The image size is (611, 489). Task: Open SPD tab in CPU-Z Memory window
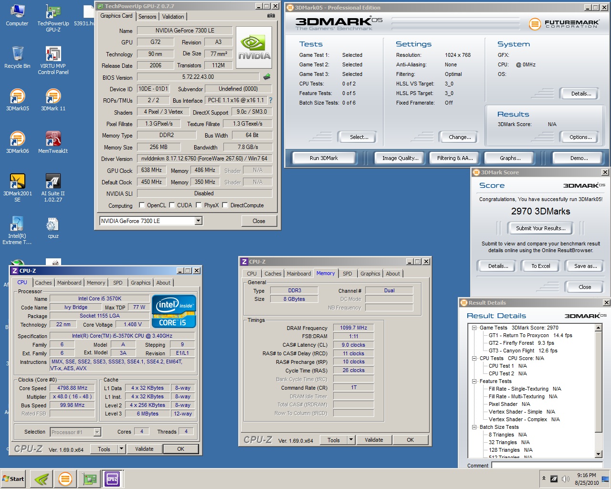click(348, 274)
